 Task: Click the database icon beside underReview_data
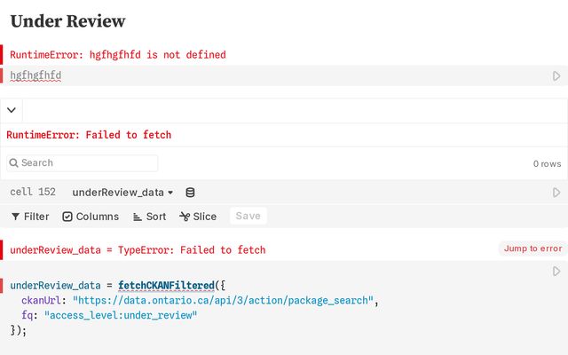click(190, 193)
